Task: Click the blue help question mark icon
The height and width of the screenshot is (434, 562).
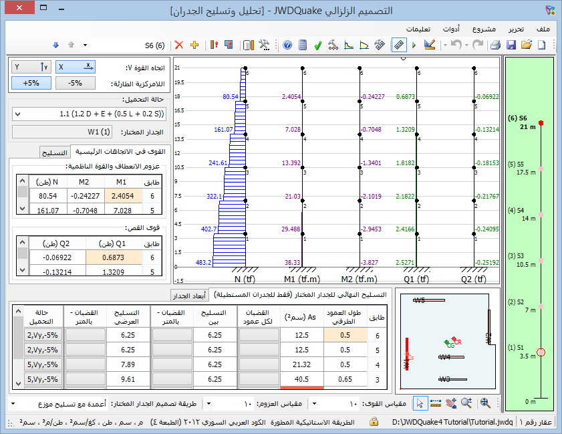Action: click(x=287, y=45)
